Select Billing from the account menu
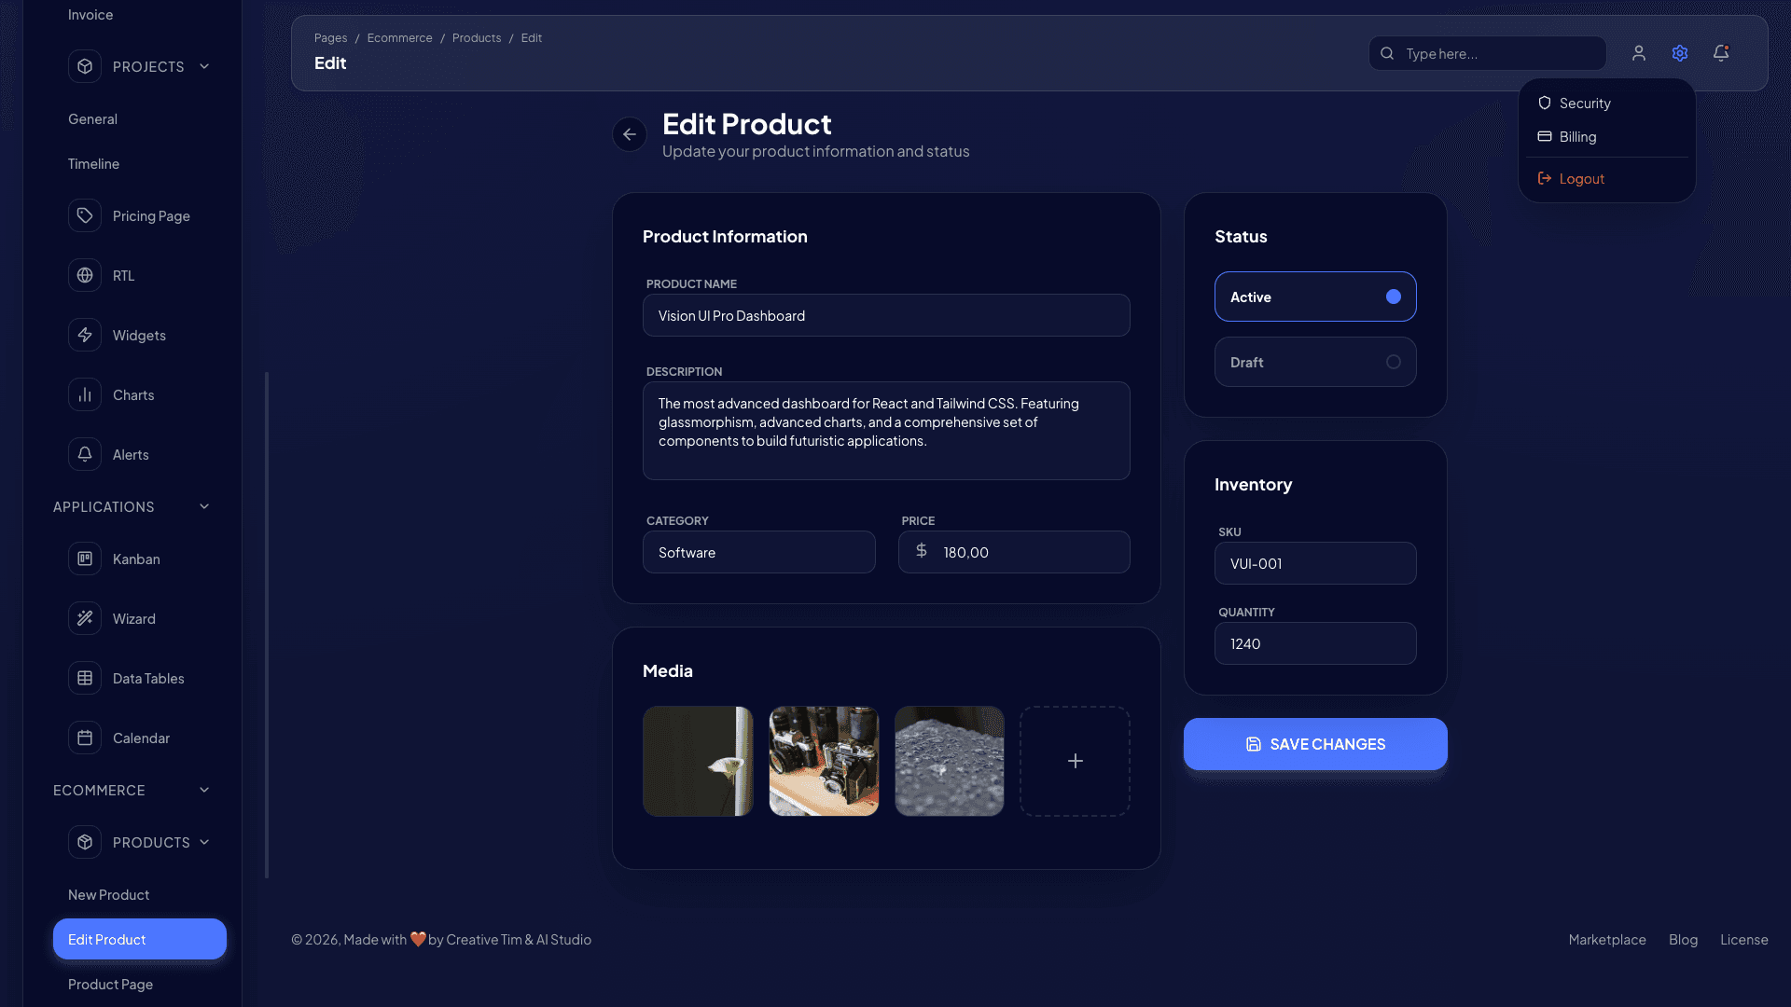Viewport: 1791px width, 1007px height. tap(1578, 136)
